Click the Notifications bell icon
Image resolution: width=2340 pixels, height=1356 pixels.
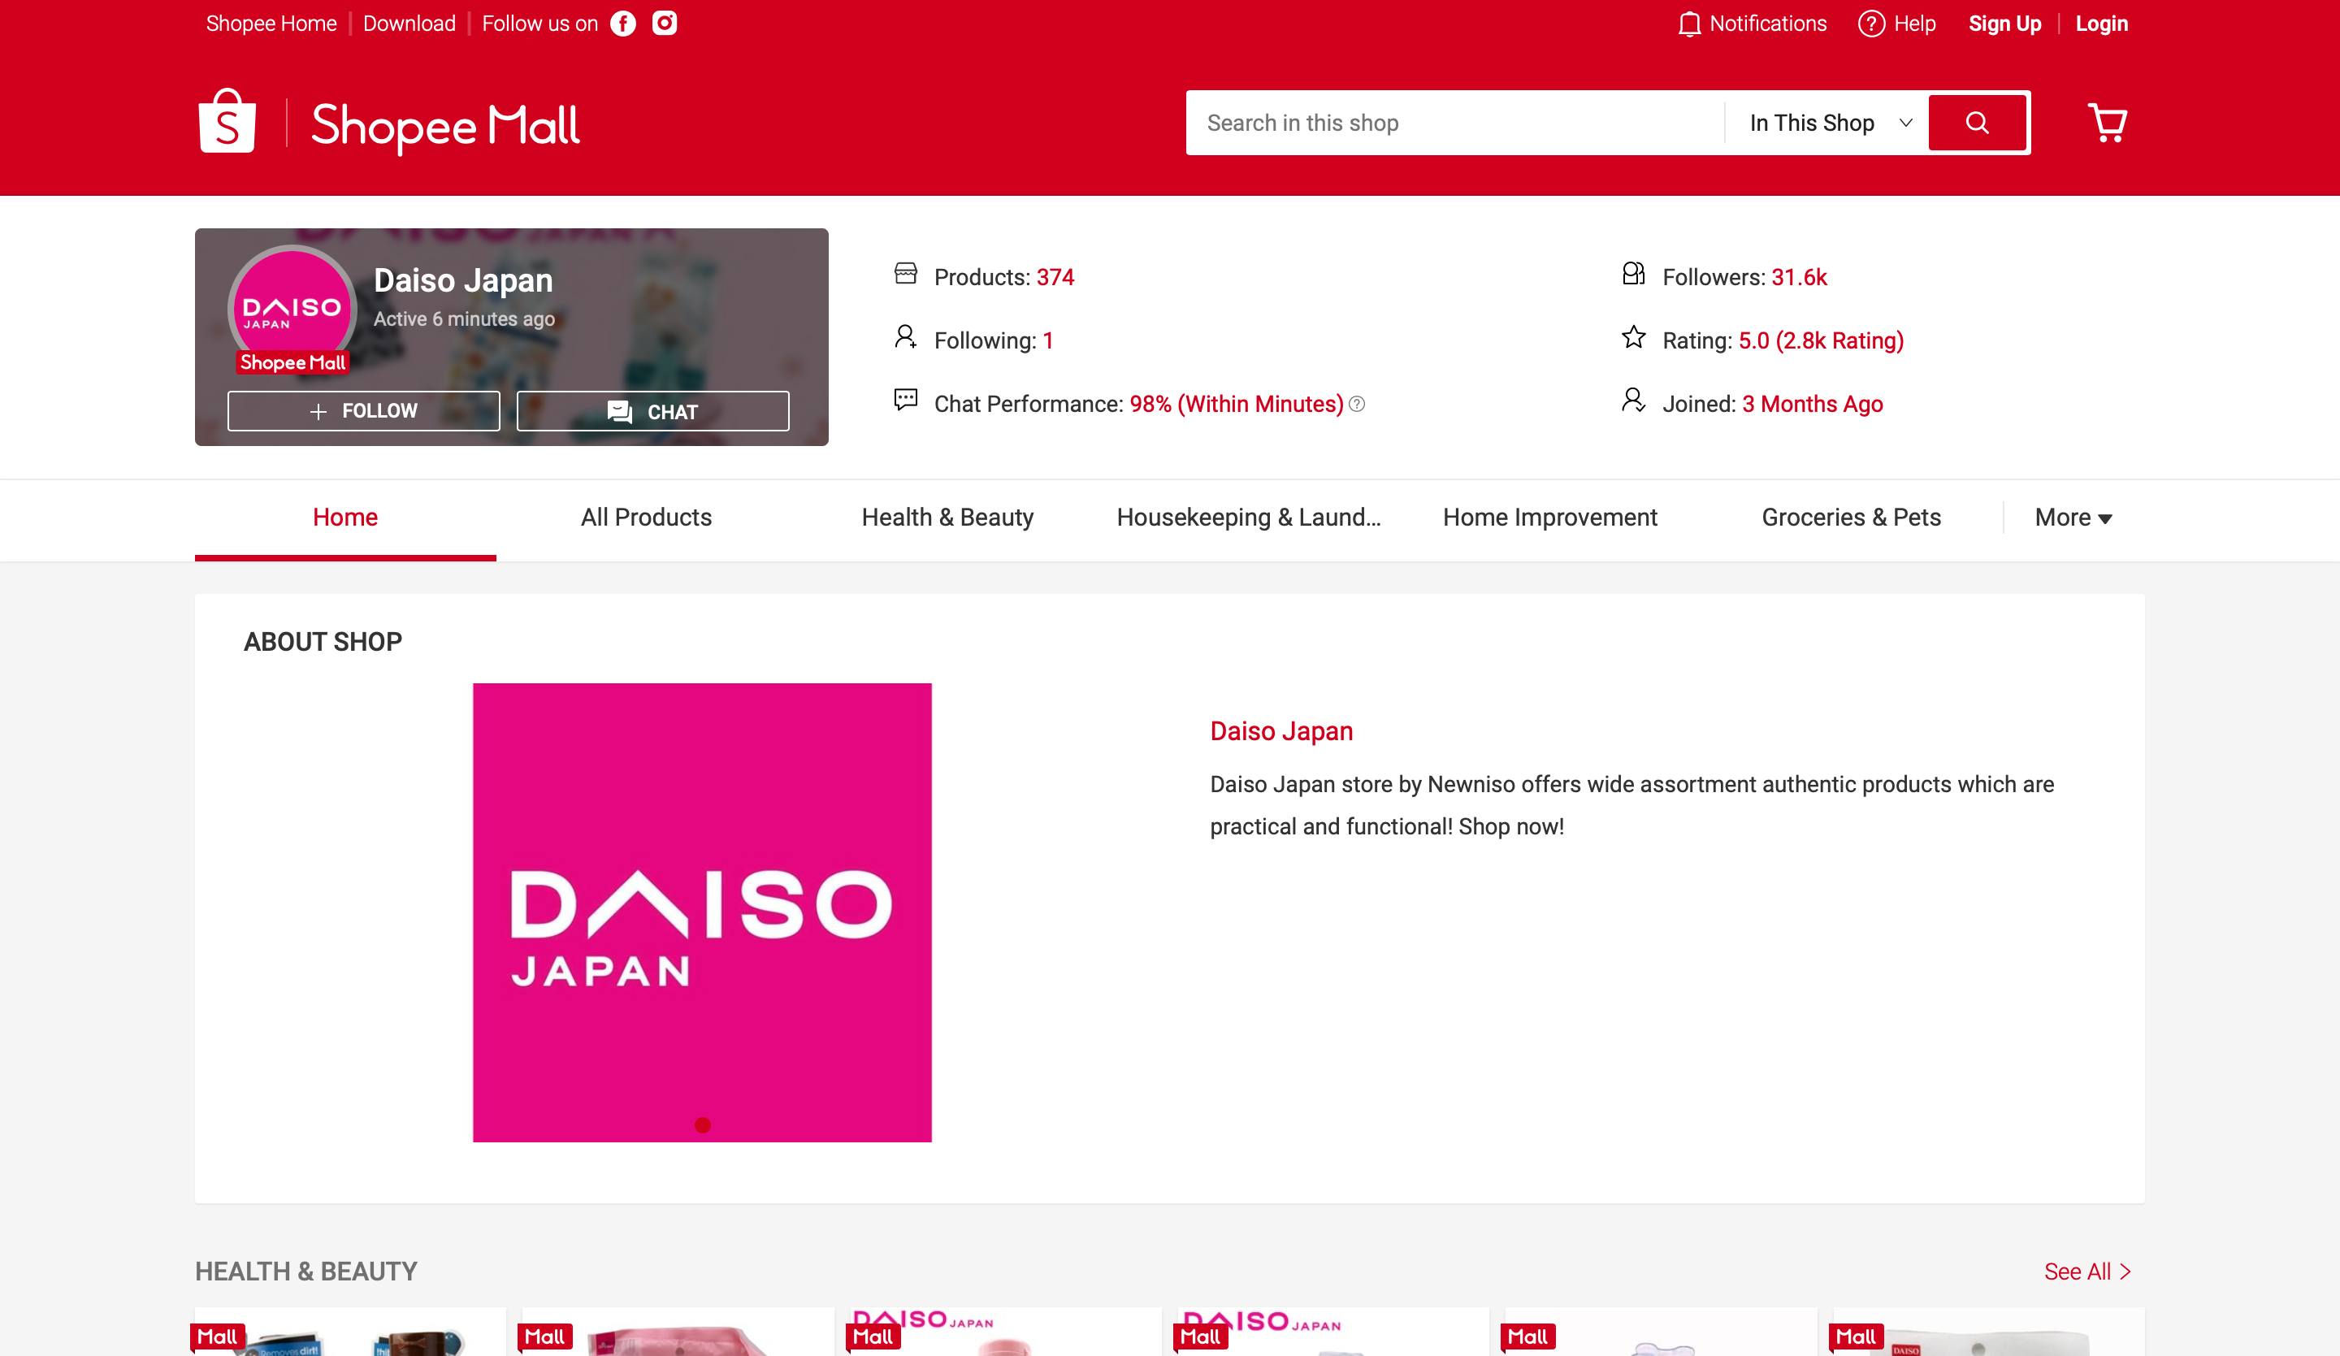click(x=1689, y=24)
